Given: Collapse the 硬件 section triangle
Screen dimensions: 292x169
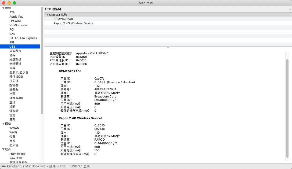Looking at the screenshot, I should 3,8.
